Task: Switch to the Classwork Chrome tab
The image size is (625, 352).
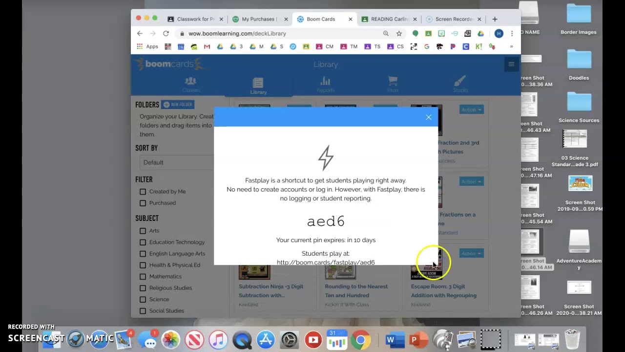Action: pos(195,19)
